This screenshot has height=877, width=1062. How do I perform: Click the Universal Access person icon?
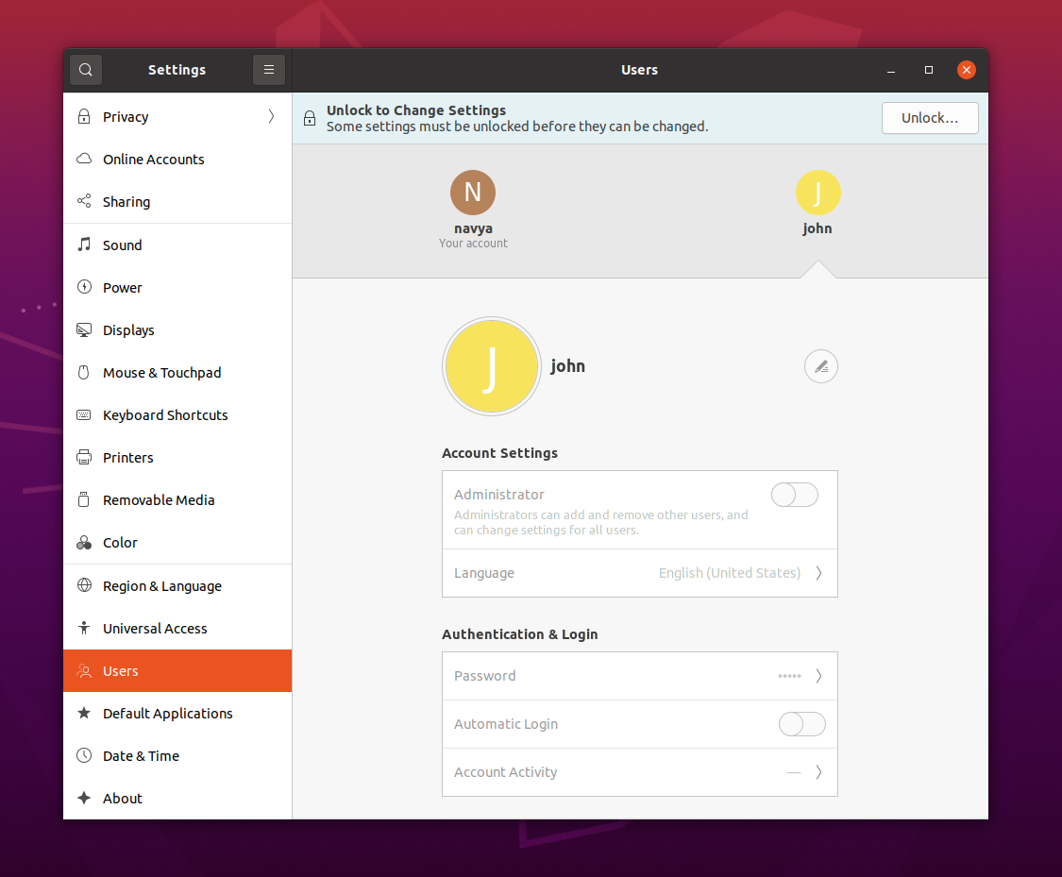[x=84, y=628]
